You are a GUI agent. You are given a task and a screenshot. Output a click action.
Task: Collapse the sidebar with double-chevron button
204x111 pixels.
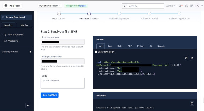28,106
